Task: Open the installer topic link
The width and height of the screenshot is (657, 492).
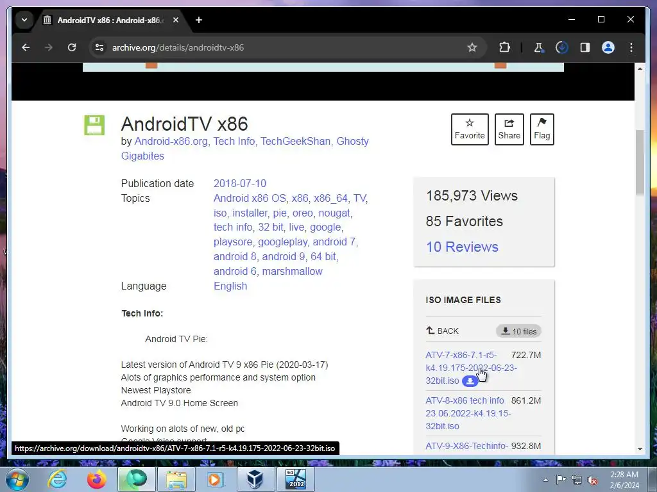Action: (250, 213)
